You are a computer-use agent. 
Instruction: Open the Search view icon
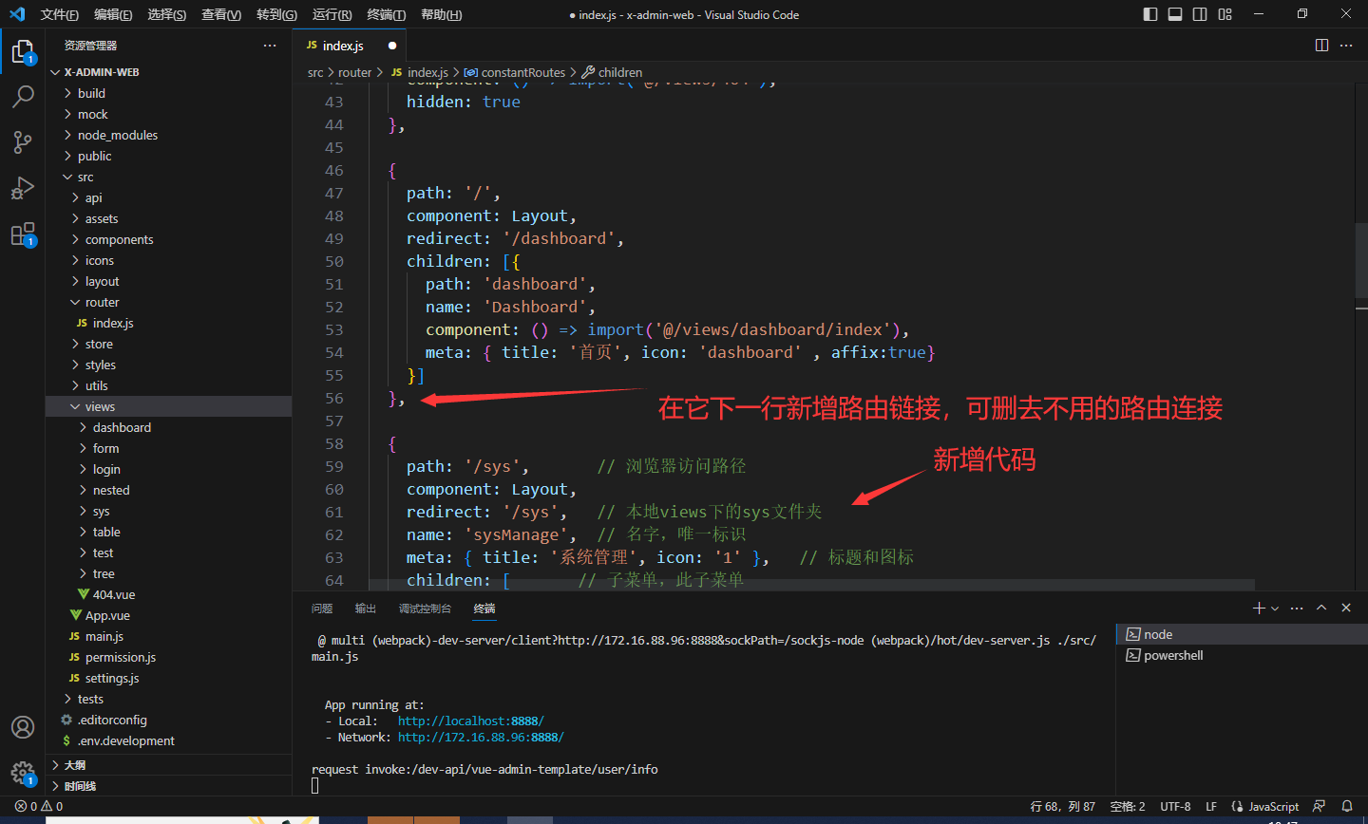[x=23, y=96]
